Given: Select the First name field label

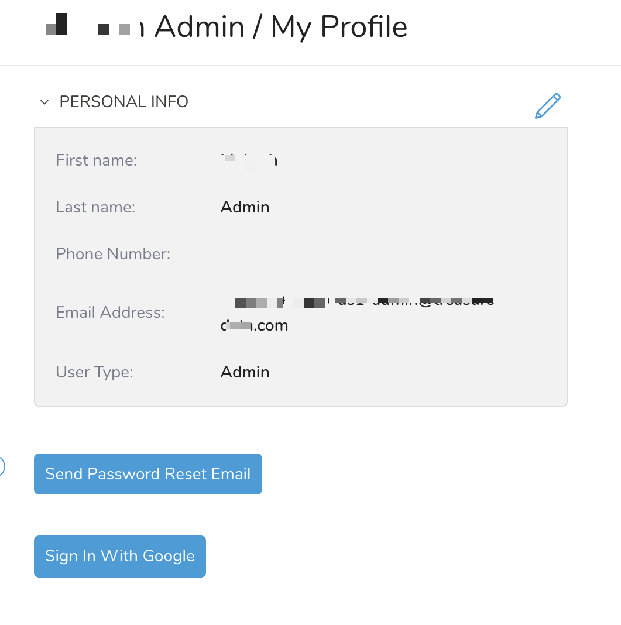Looking at the screenshot, I should pos(96,160).
